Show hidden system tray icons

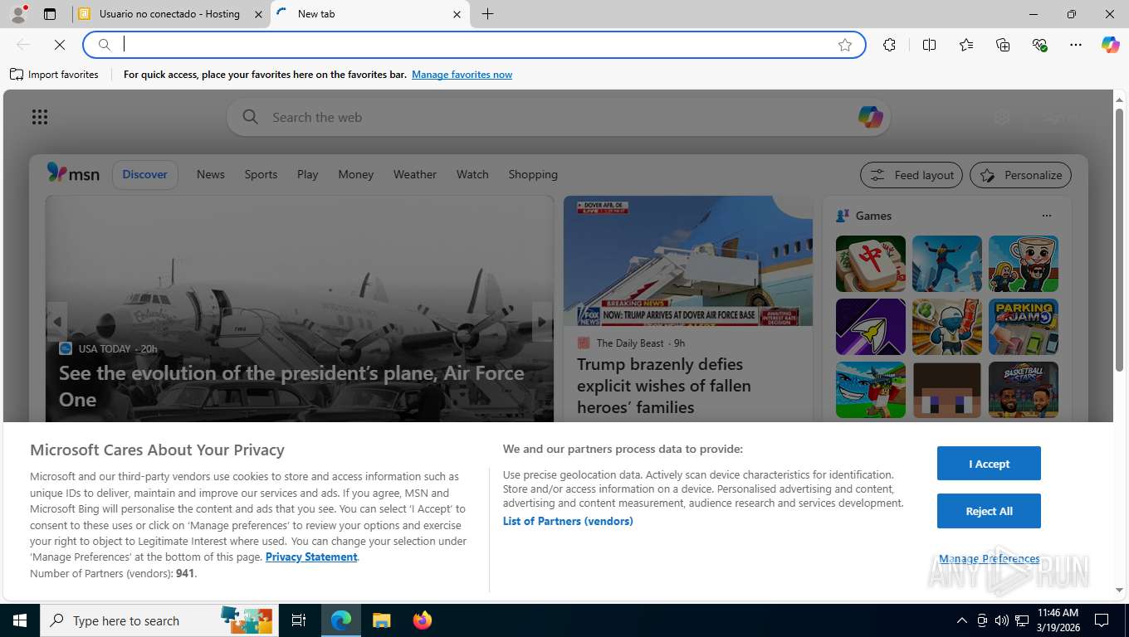tap(961, 620)
